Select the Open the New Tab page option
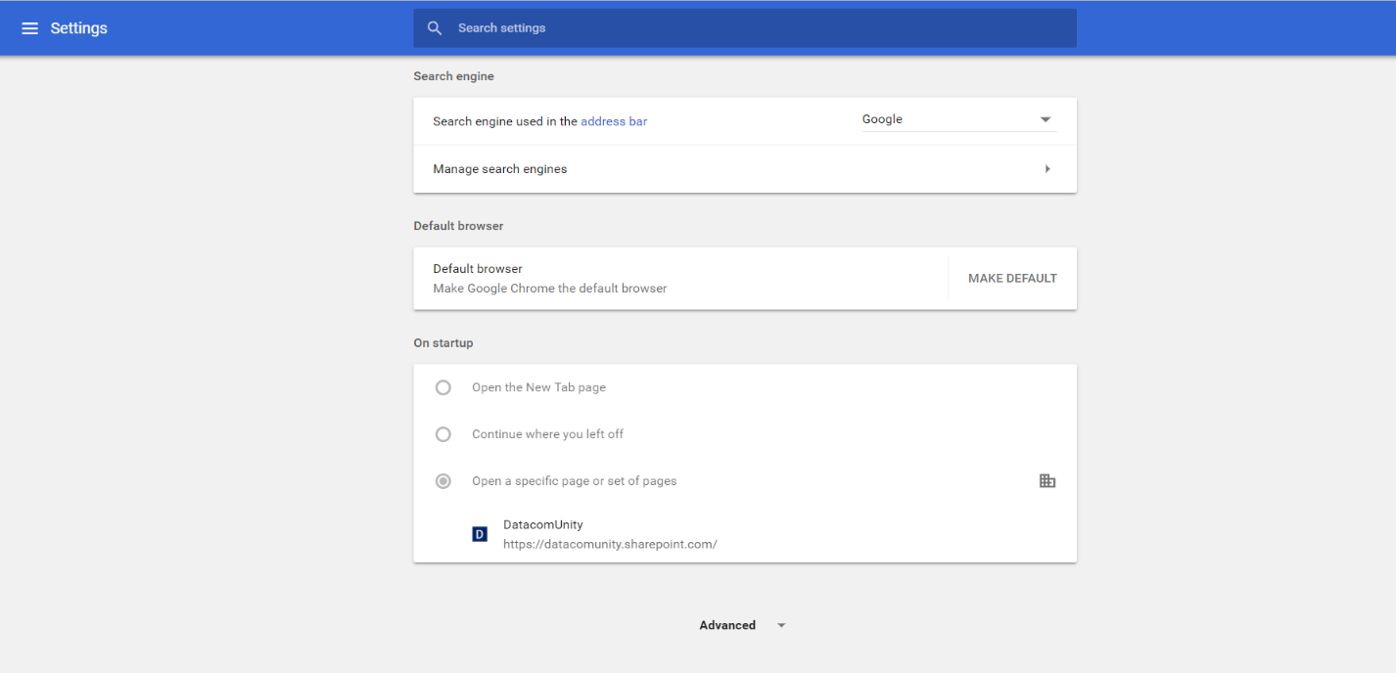This screenshot has width=1396, height=673. pos(443,387)
